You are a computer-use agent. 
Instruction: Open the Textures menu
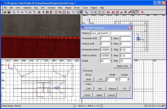point(51,8)
